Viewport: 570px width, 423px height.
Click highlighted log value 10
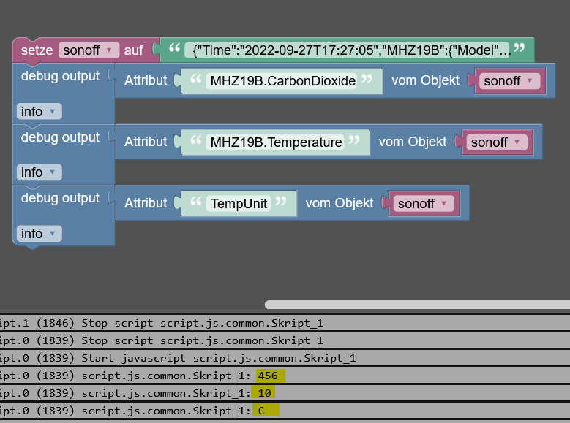coord(265,393)
